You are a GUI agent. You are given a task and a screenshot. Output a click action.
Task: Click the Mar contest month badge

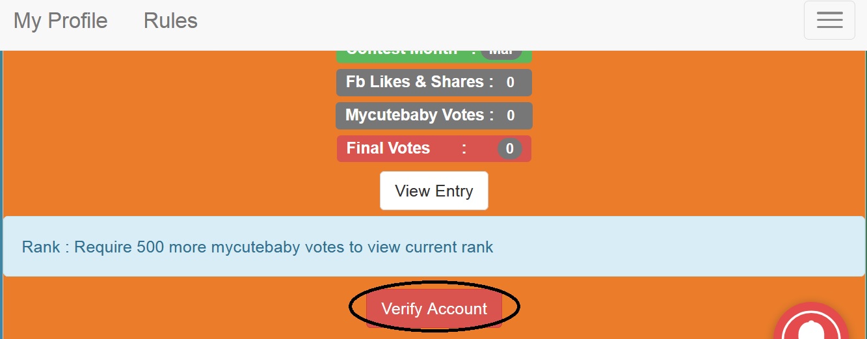[501, 53]
